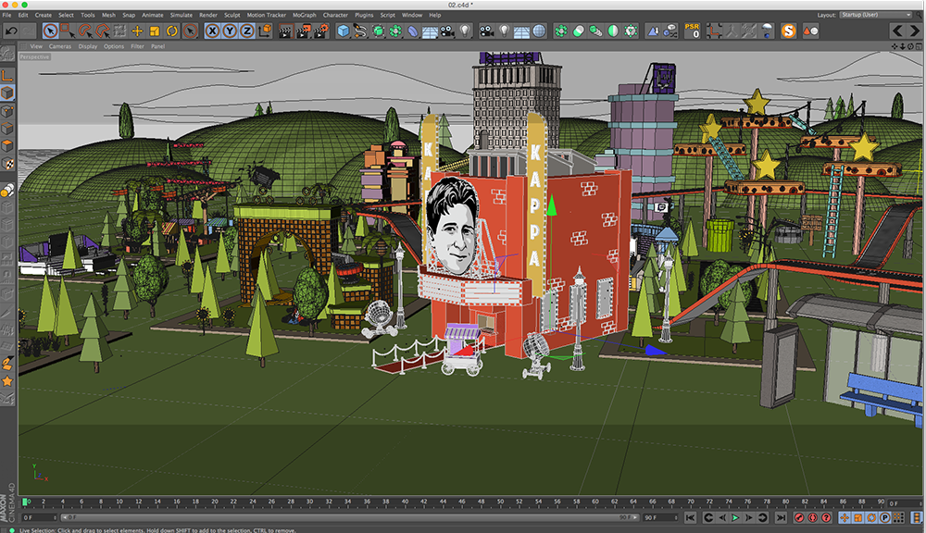Open the viewport Filter menu
Viewport: 926px width, 533px height.
coord(138,46)
